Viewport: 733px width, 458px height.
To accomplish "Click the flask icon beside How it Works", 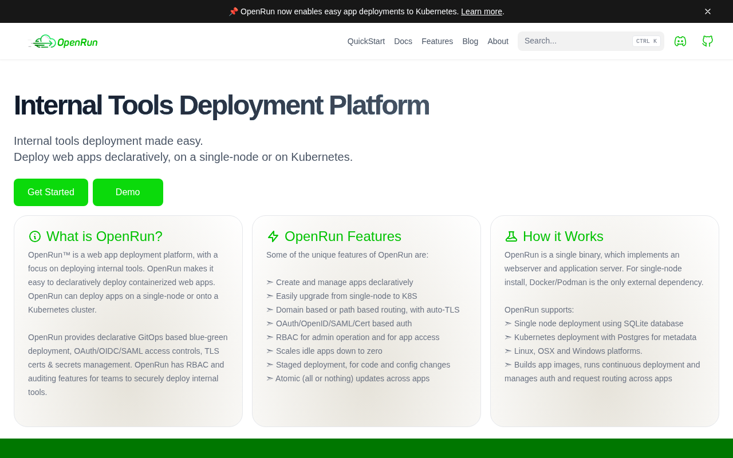I will pyautogui.click(x=511, y=236).
